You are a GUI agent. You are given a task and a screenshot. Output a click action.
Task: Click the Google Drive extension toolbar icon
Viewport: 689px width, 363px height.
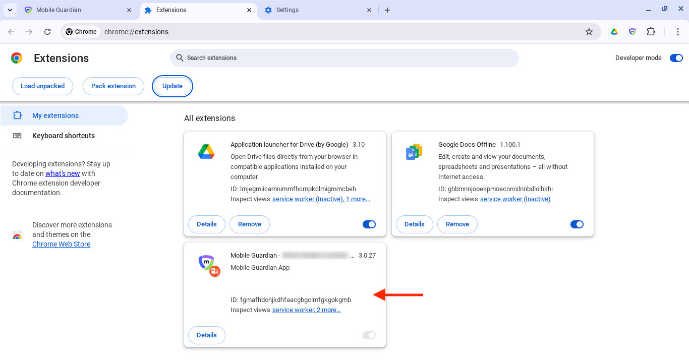[614, 32]
